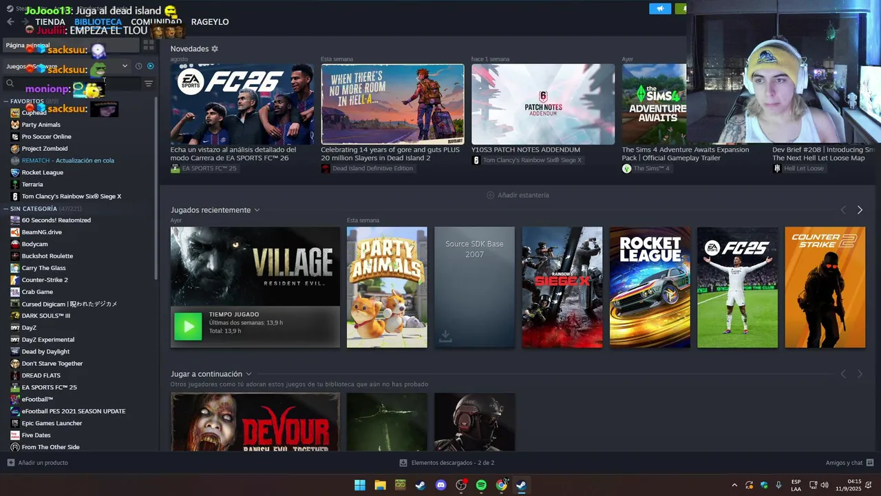Click the 60 Seconds! Reatomized icon
Image resolution: width=881 pixels, height=496 pixels.
pos(15,220)
